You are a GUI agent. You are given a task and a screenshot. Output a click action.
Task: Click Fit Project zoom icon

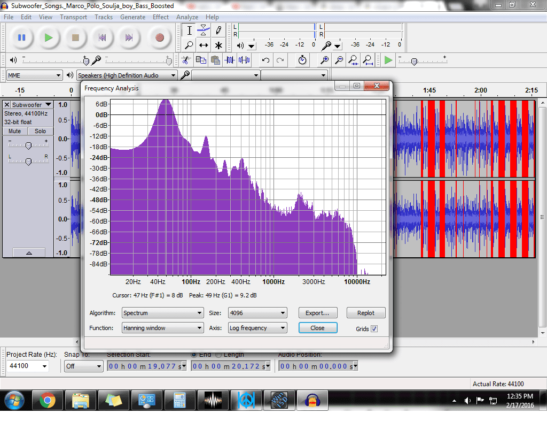[x=368, y=60]
